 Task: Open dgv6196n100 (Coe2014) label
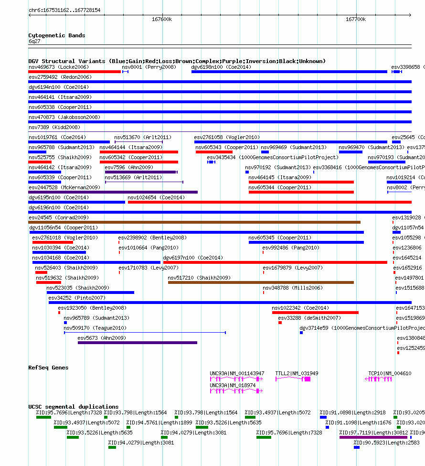click(59, 208)
